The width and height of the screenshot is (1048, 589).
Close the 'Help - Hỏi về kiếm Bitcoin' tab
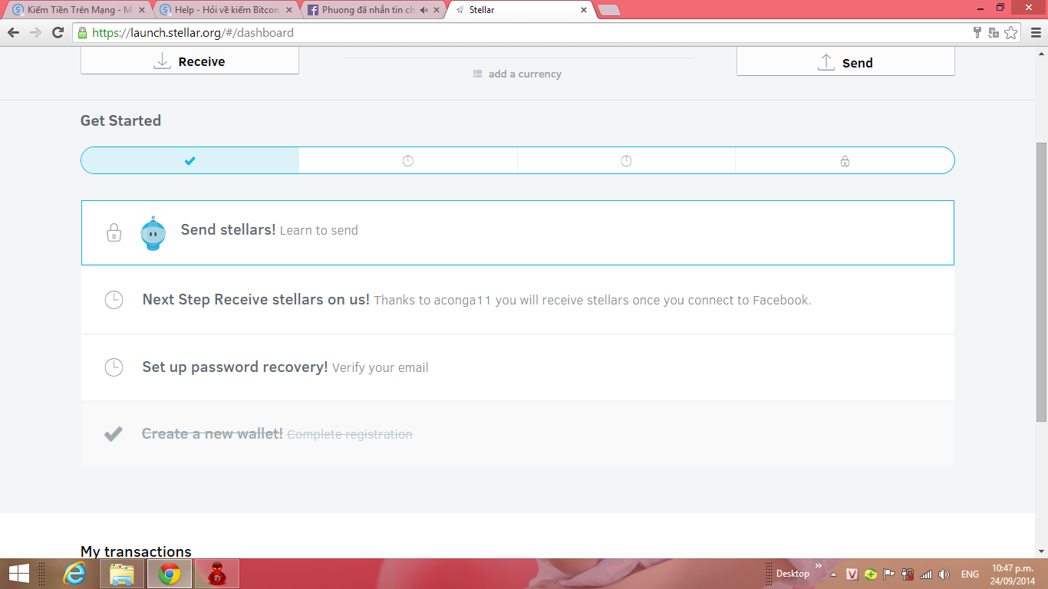[x=289, y=10]
